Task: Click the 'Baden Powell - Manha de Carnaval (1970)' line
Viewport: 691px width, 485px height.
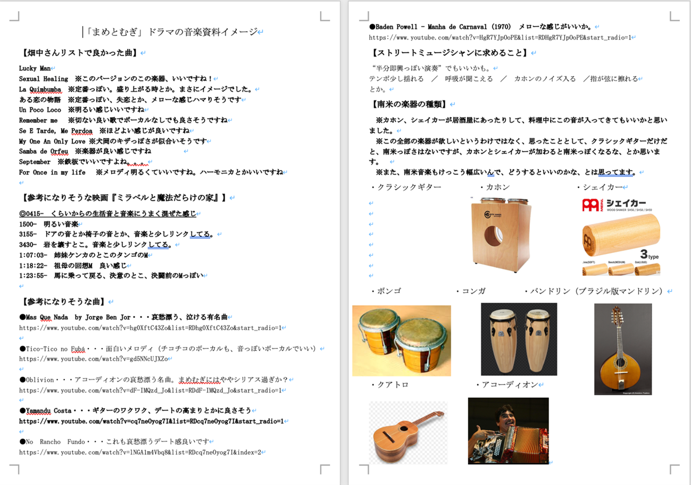Action: tap(481, 26)
